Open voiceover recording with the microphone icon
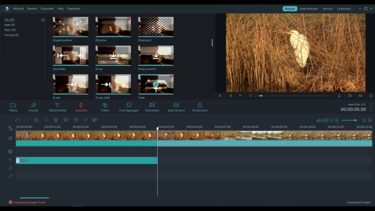 pyautogui.click(x=339, y=96)
